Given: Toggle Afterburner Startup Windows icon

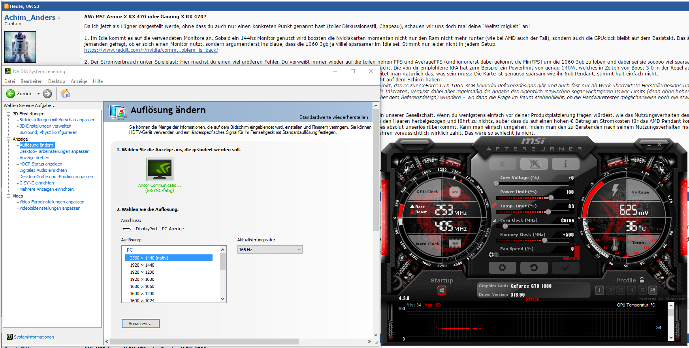Looking at the screenshot, I should [442, 291].
